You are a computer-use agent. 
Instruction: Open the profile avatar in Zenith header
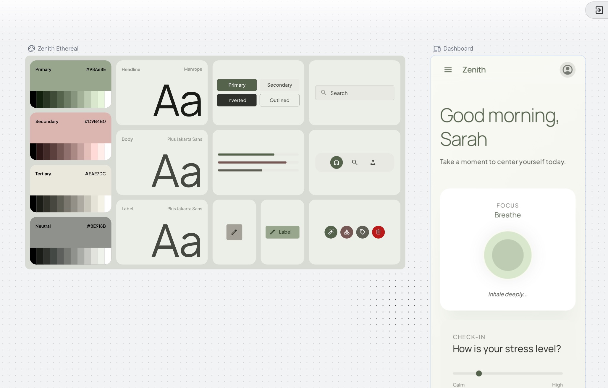pos(567,70)
